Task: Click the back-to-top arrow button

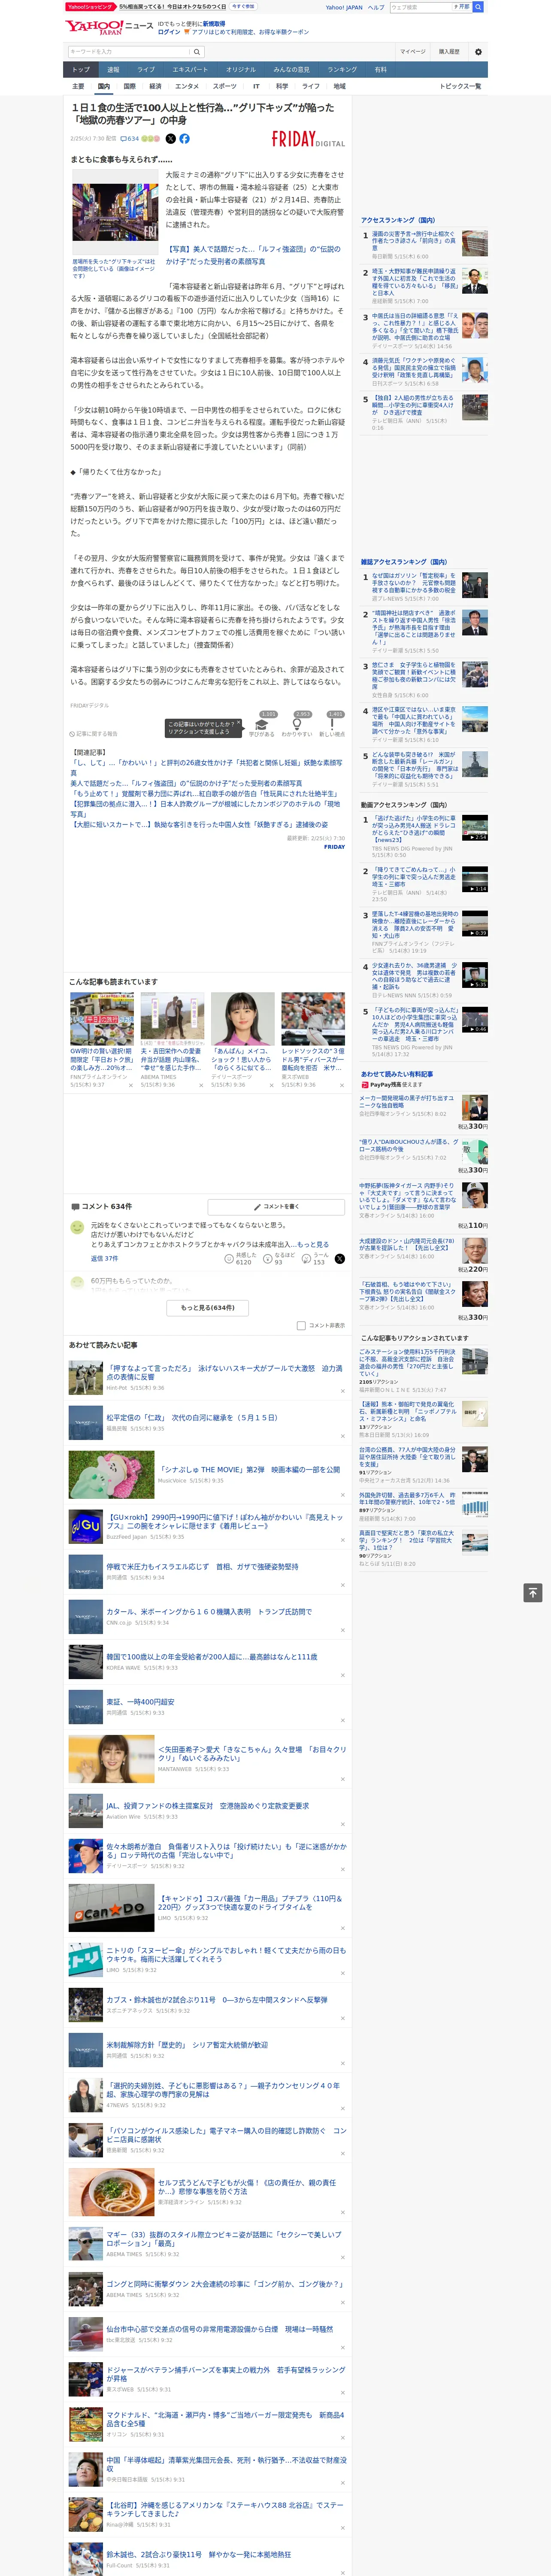Action: click(533, 1592)
